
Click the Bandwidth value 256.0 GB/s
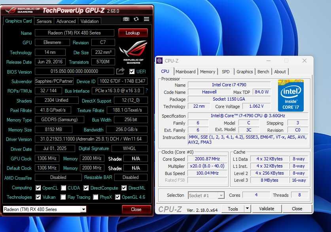pos(127,129)
